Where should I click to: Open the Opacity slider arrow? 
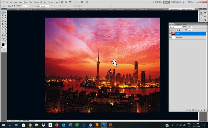[193, 27]
